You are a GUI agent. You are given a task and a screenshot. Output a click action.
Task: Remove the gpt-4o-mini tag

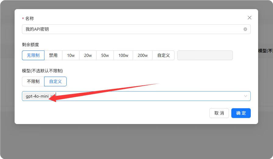(x=51, y=96)
